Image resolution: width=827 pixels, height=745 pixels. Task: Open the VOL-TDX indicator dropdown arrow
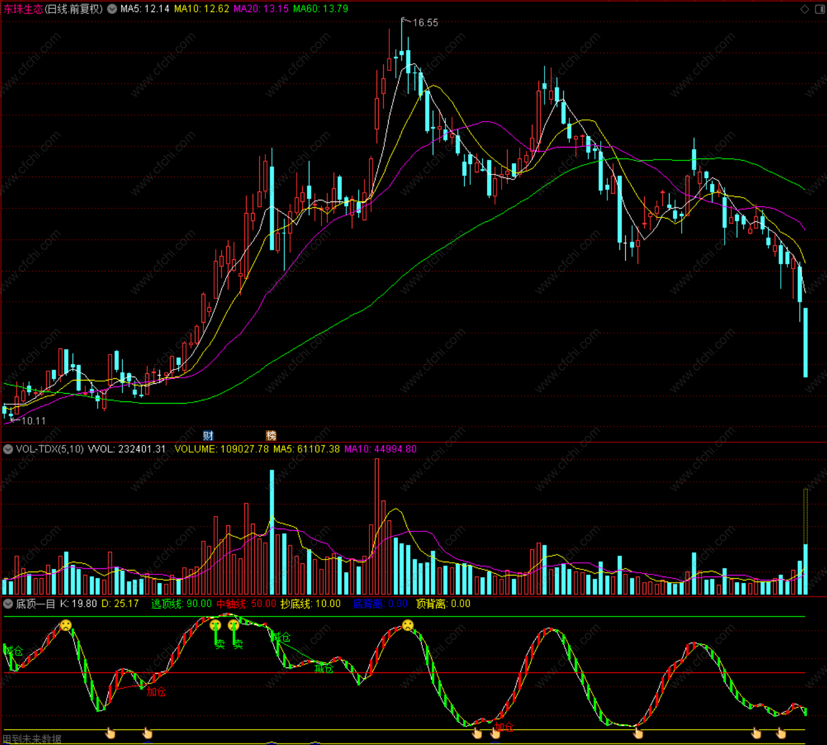(x=8, y=449)
